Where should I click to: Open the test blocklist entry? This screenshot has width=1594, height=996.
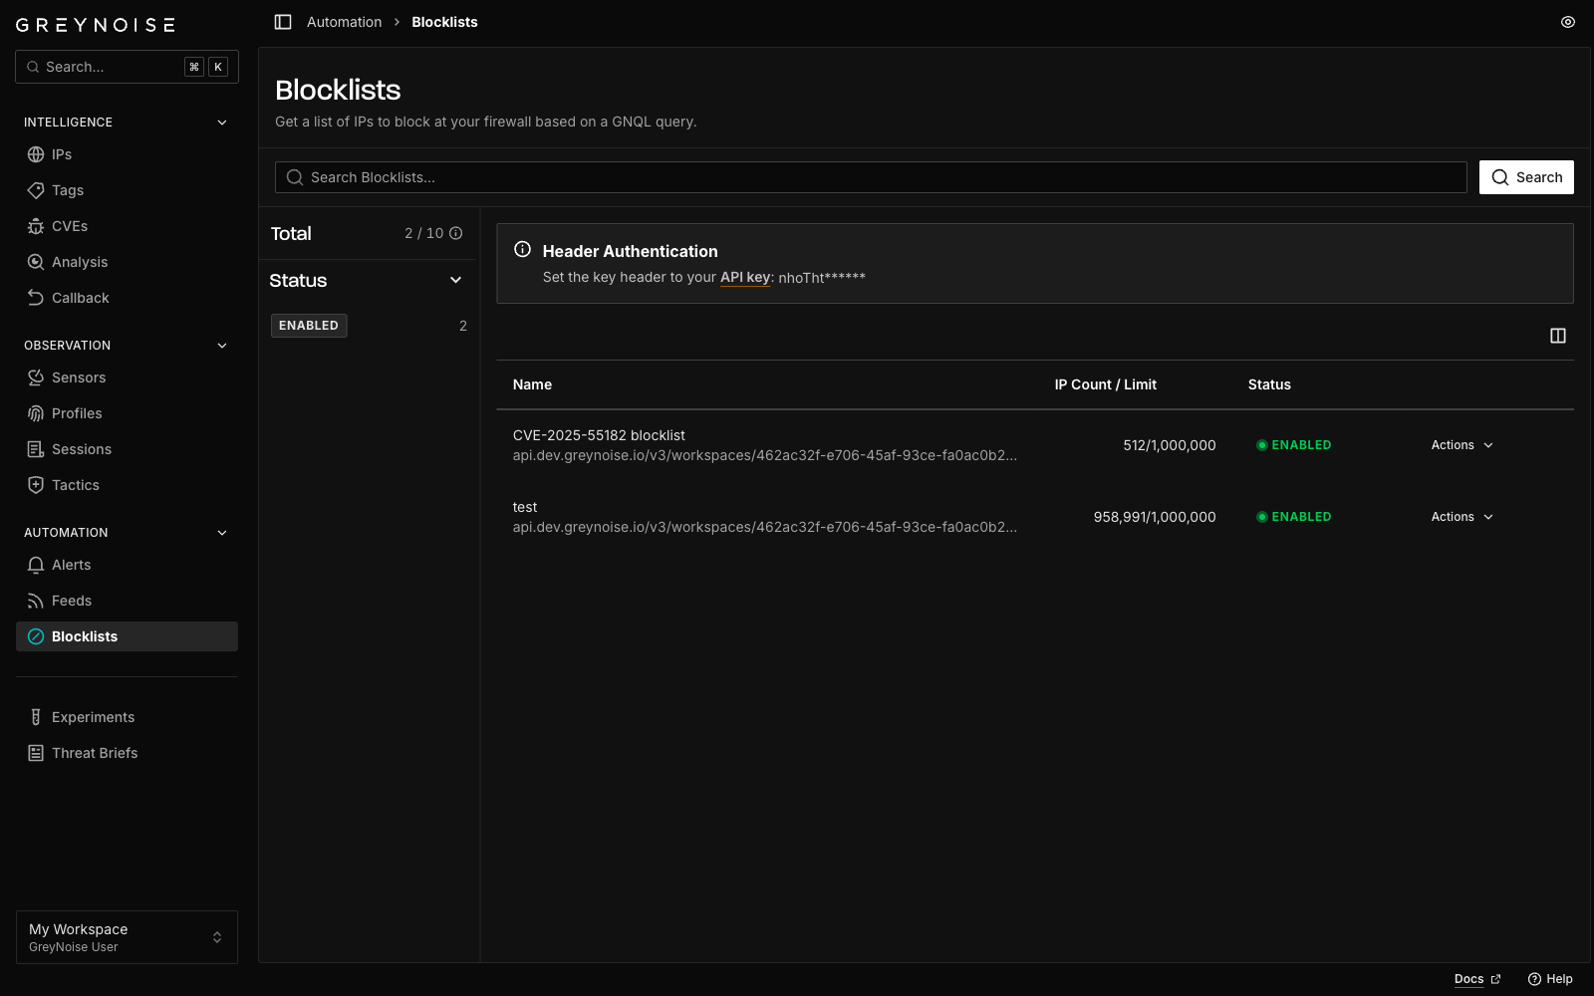(525, 507)
